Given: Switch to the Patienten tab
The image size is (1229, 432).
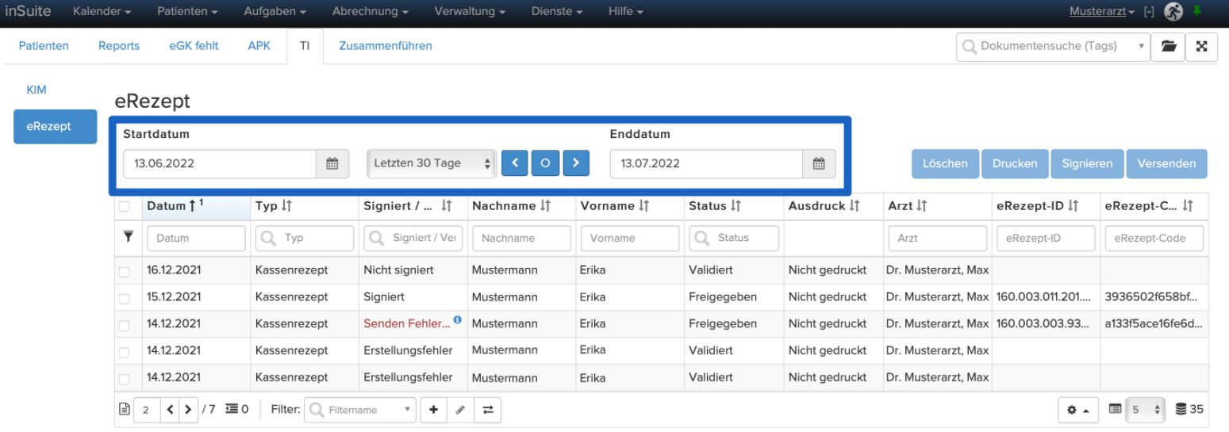Looking at the screenshot, I should tap(44, 46).
